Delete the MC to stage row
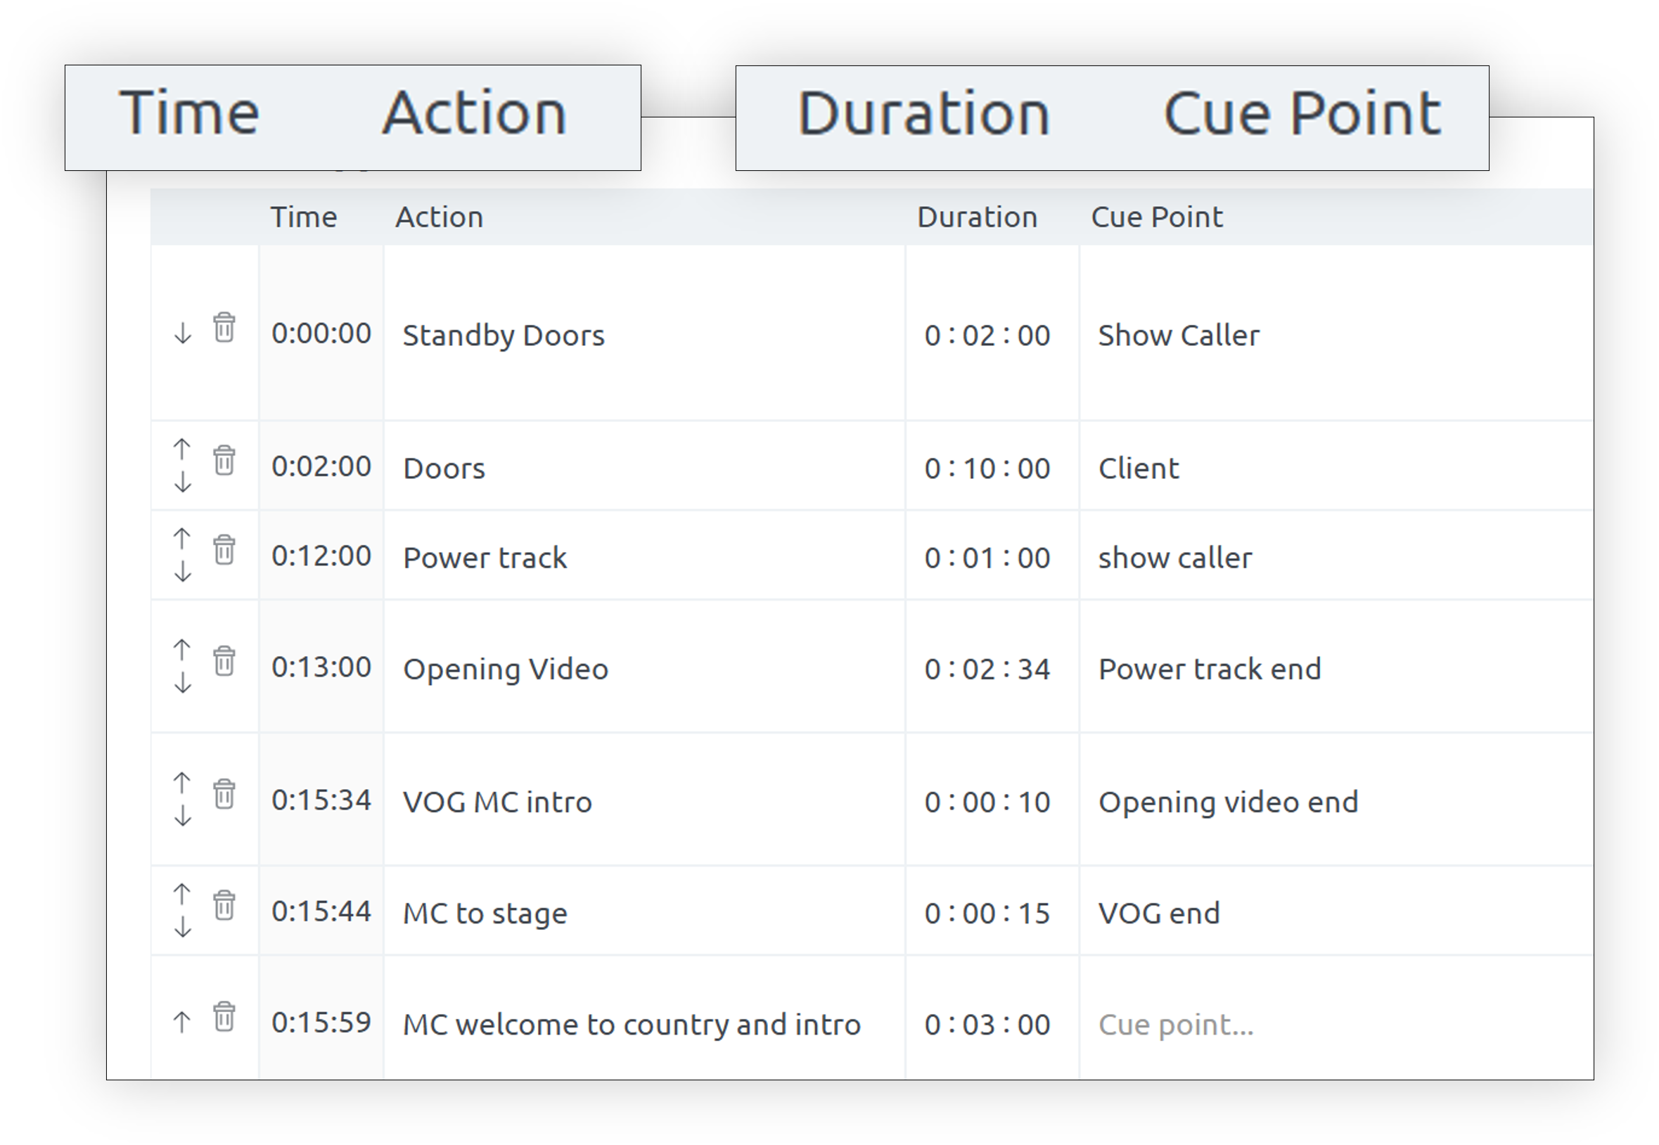Viewport: 1659px width, 1145px height. click(x=224, y=905)
